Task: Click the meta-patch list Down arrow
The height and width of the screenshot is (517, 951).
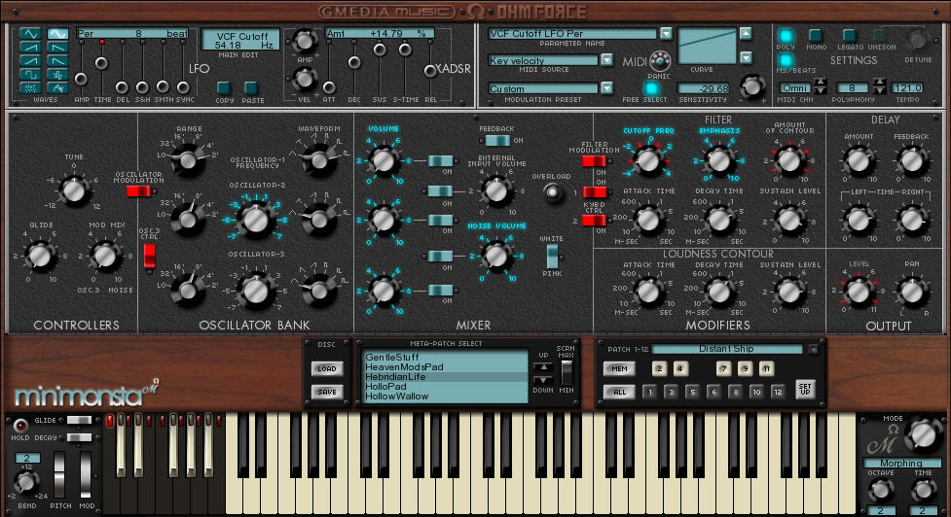Action: click(x=543, y=380)
